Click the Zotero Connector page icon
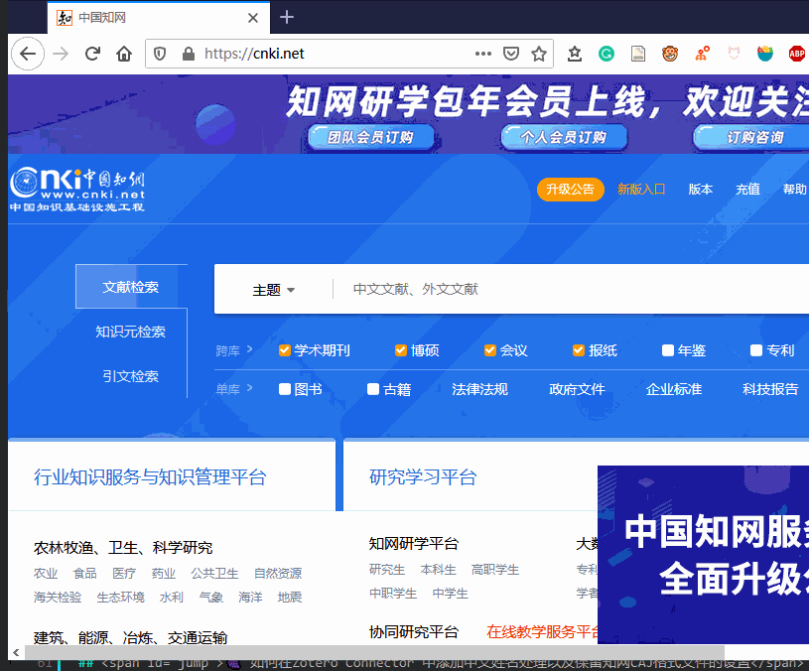Screen dimensions: 809x671 638,54
